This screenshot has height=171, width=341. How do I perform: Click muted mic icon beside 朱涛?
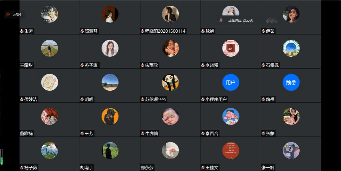pos(22,31)
